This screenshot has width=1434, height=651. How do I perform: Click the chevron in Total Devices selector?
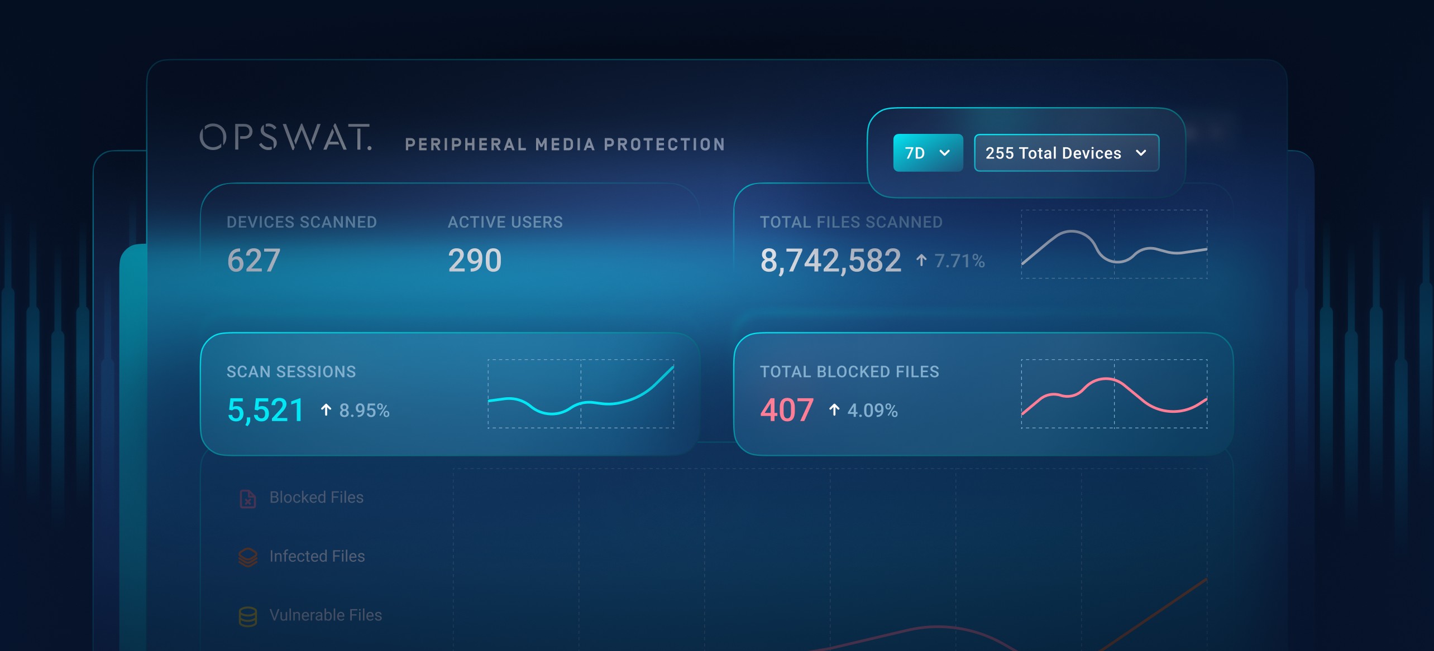point(1141,153)
